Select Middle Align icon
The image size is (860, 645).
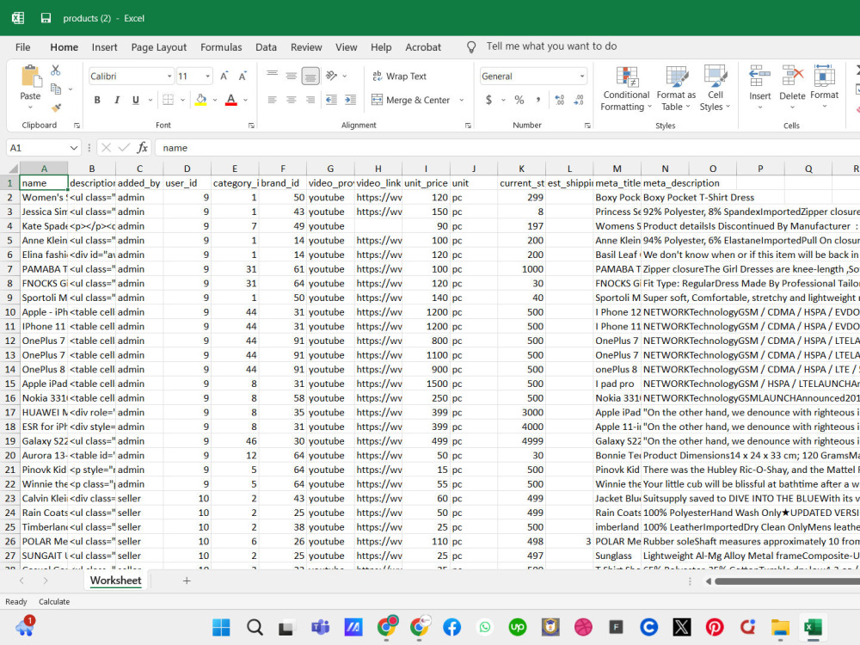292,76
